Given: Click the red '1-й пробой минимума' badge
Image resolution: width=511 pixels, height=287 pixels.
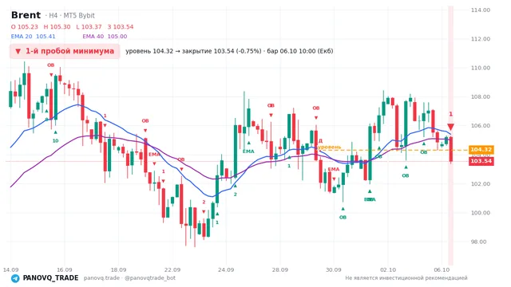Looking at the screenshot, I should (65, 51).
